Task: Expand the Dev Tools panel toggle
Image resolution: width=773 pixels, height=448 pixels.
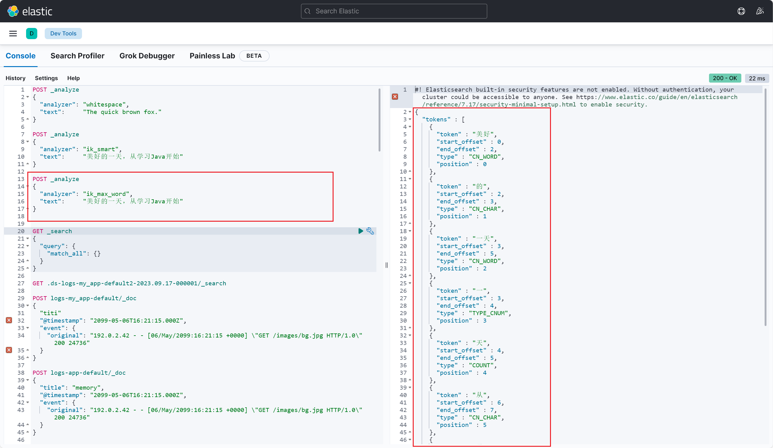Action: point(13,34)
